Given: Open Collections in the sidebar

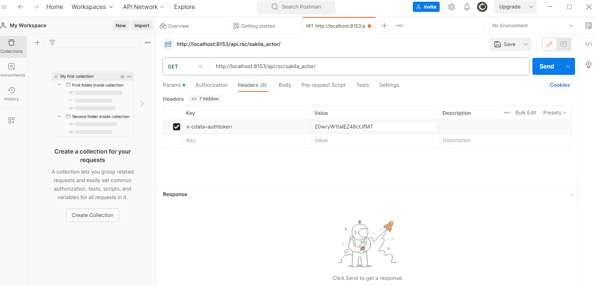Looking at the screenshot, I should [11, 46].
